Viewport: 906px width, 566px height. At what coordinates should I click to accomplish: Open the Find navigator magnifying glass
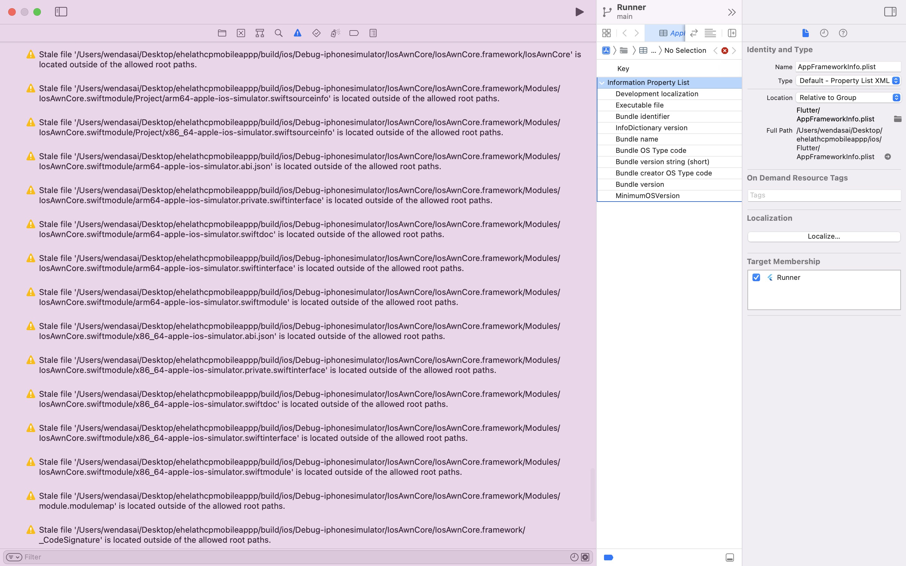coord(278,33)
